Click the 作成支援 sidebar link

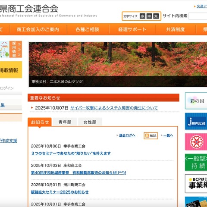pyautogui.click(x=9, y=141)
